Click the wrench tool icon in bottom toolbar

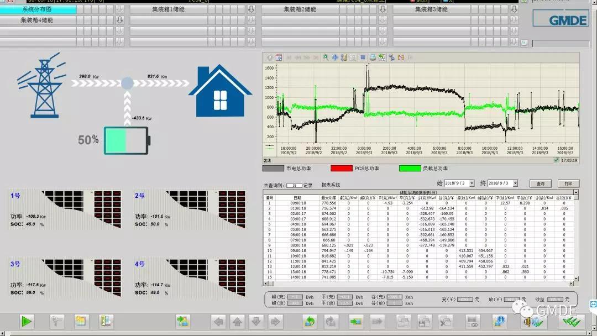tap(57, 321)
